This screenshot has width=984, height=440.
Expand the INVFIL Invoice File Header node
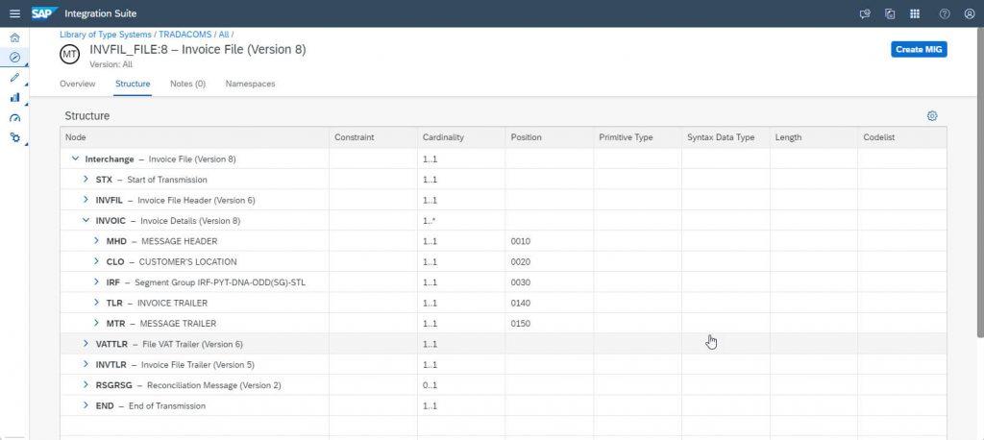86,200
